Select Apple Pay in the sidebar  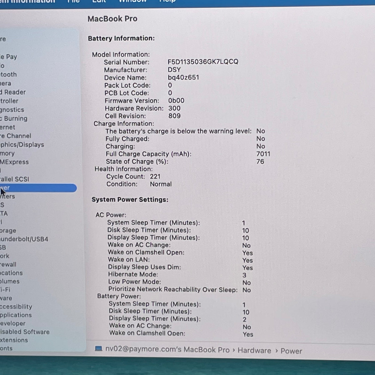[8, 57]
